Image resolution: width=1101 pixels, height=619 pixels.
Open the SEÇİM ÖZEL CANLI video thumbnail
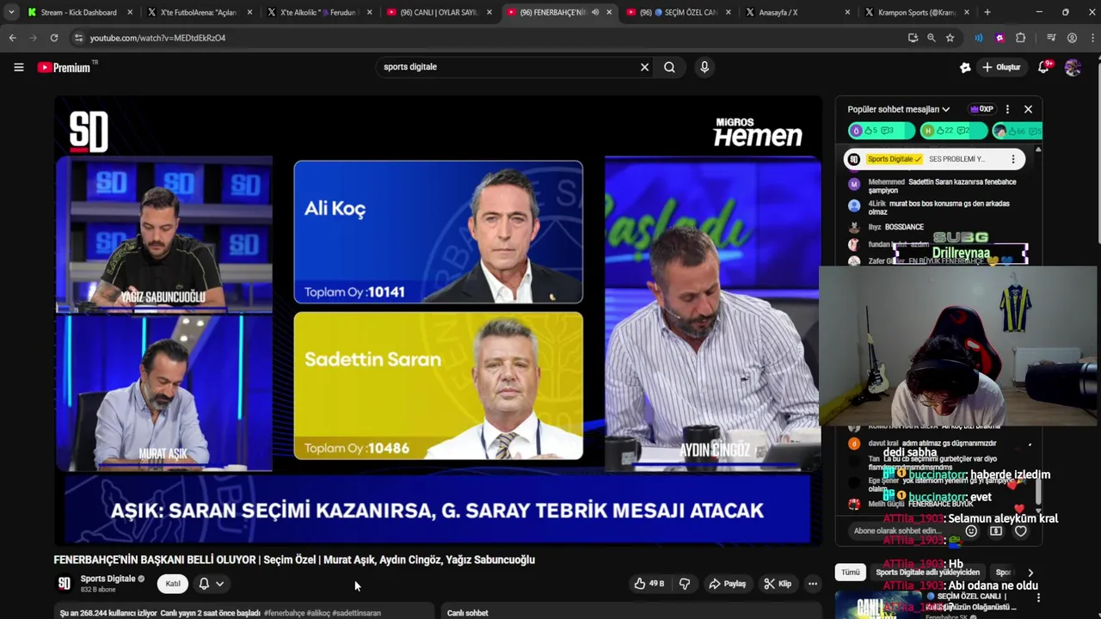tap(878, 605)
